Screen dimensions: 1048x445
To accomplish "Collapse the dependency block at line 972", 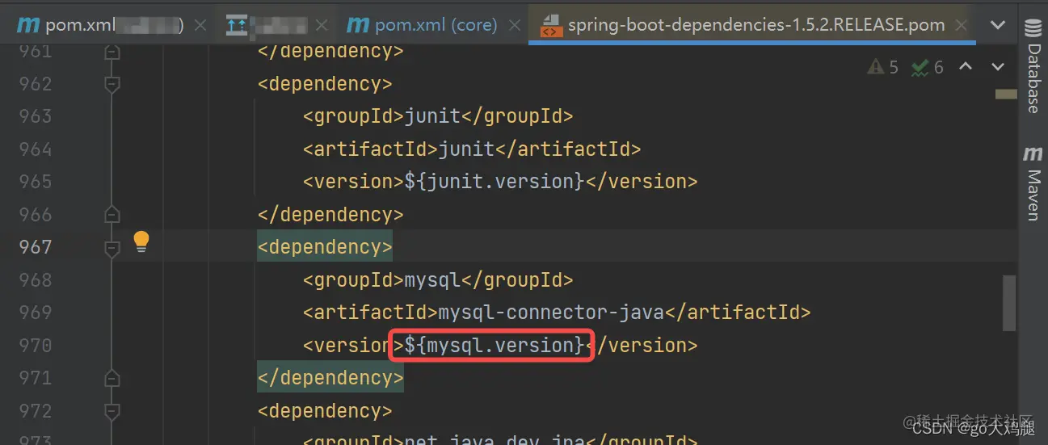I will 112,411.
